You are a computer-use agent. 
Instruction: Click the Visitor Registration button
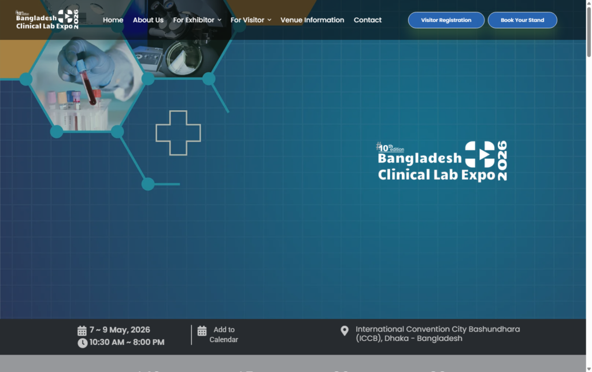[446, 20]
